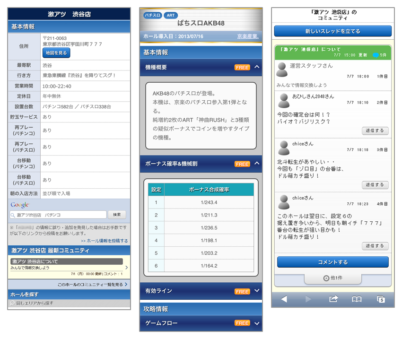
Task: Tap FREE badge on 有効ライン header
Action: 242,292
